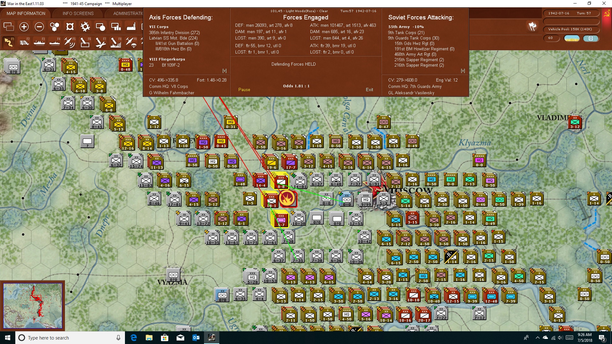The image size is (612, 344).
Task: Toggle the gear-shaped map settings icon
Action: click(85, 27)
